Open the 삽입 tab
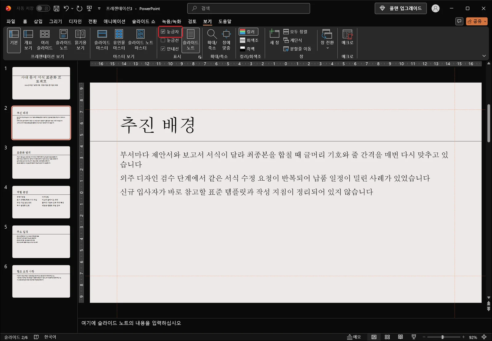 (x=38, y=21)
